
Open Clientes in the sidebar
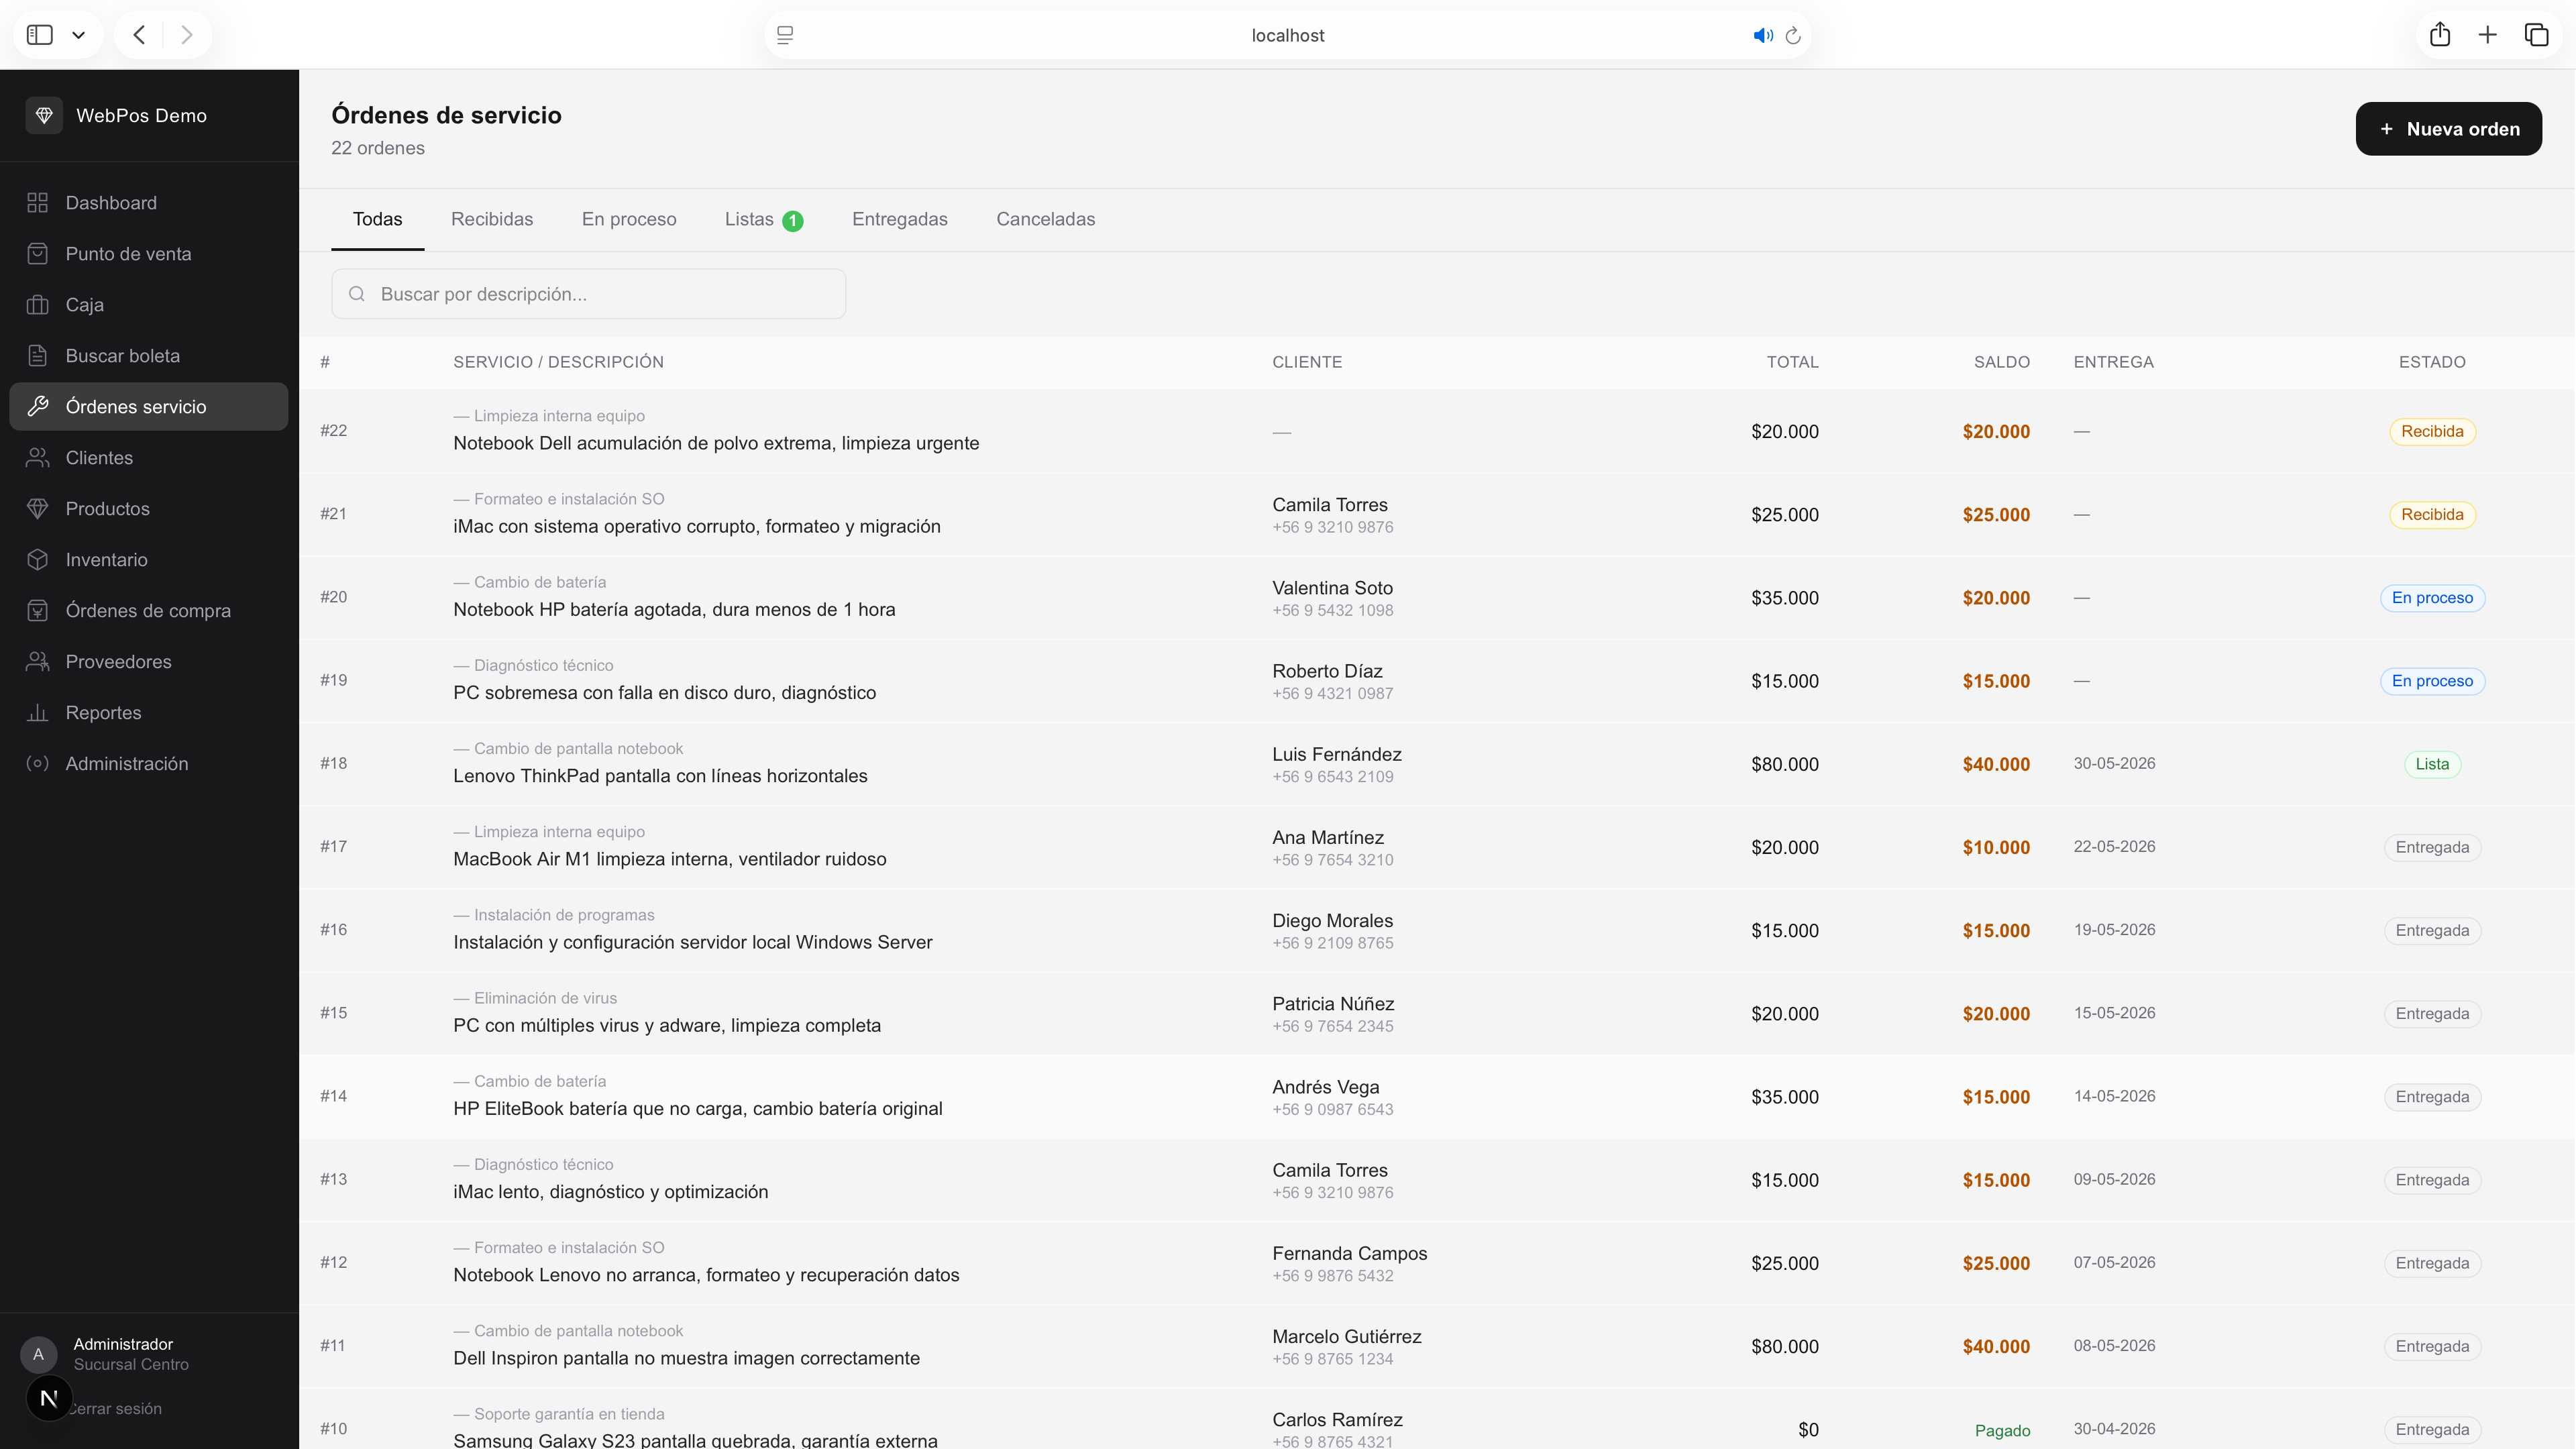pos(149,458)
